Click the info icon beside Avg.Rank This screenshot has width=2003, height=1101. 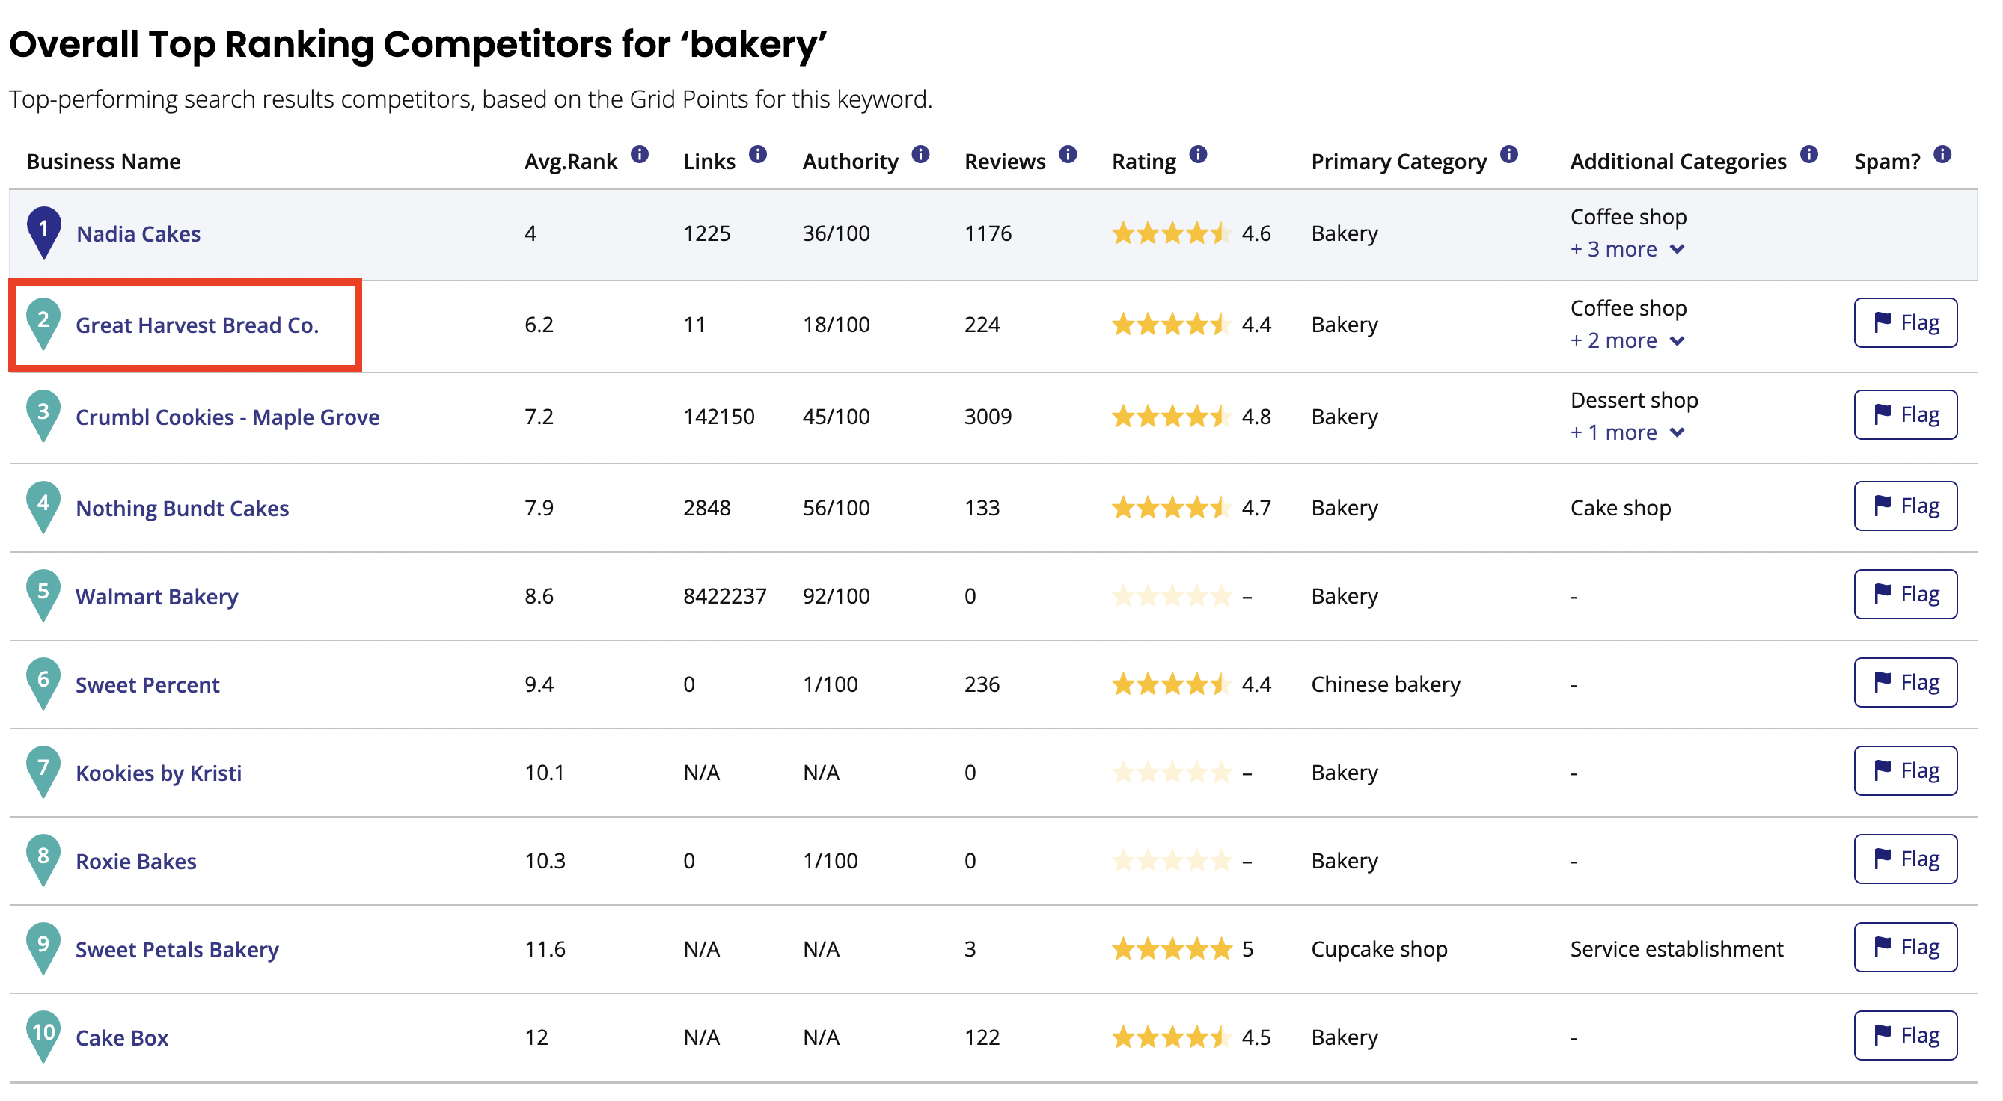coord(640,154)
